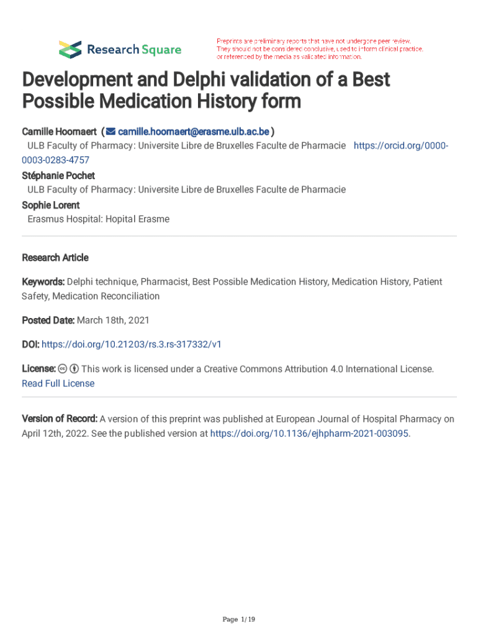
Task: Follow the doi.org/10.21203 preprint DOI link
Action: (131, 343)
